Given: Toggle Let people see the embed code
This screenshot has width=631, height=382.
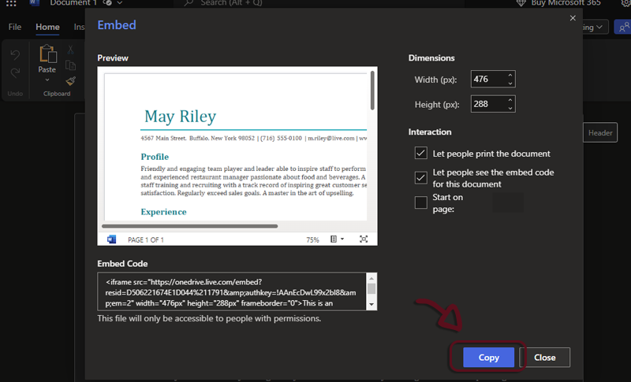Looking at the screenshot, I should click(421, 177).
